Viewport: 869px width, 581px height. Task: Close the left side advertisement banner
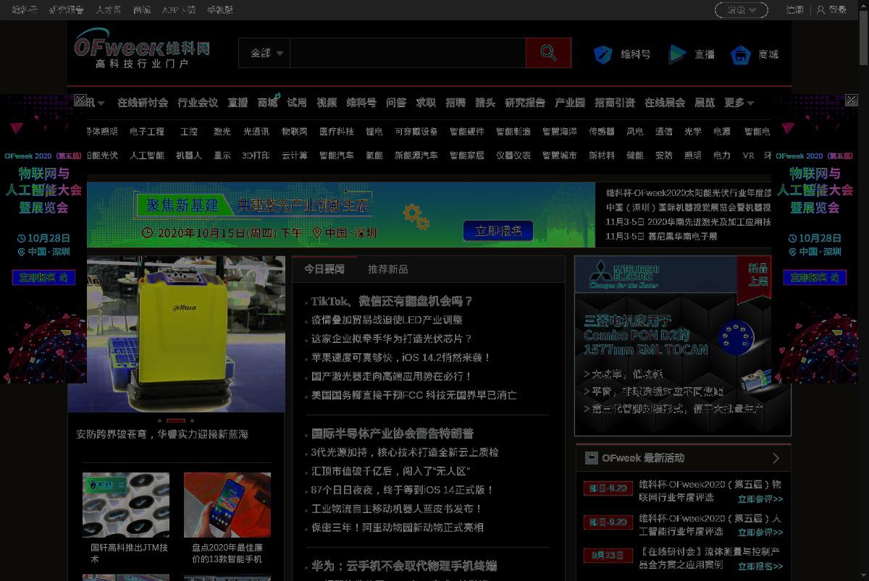[80, 101]
